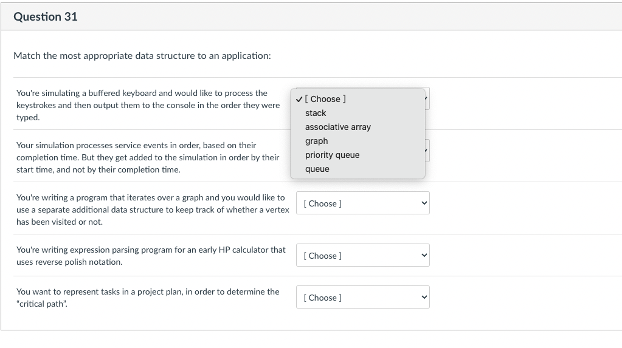Screen dimensions: 622x348
Task: Open the dropdown for the visited-vertex question
Action: pyautogui.click(x=362, y=203)
